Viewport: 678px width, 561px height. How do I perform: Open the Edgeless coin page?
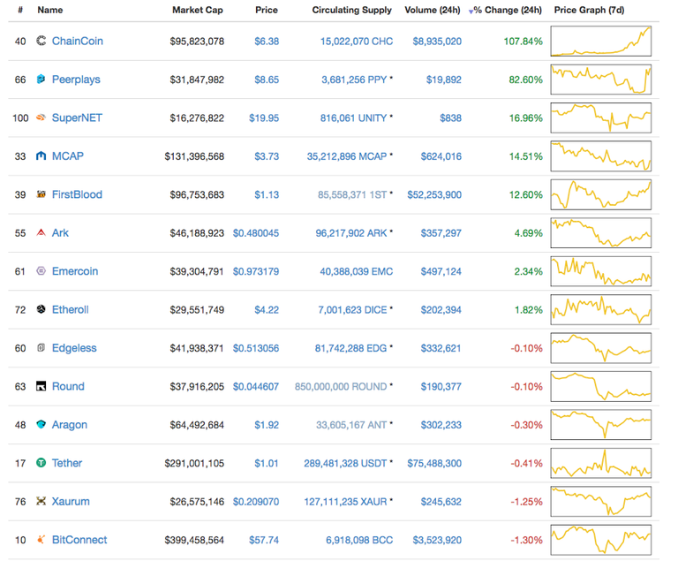click(x=74, y=348)
